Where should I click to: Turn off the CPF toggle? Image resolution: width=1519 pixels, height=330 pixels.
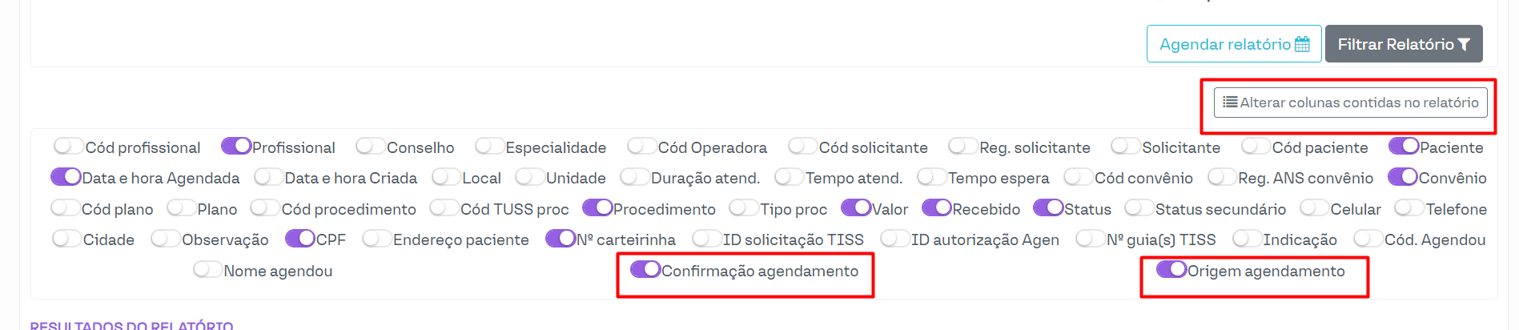[x=300, y=239]
